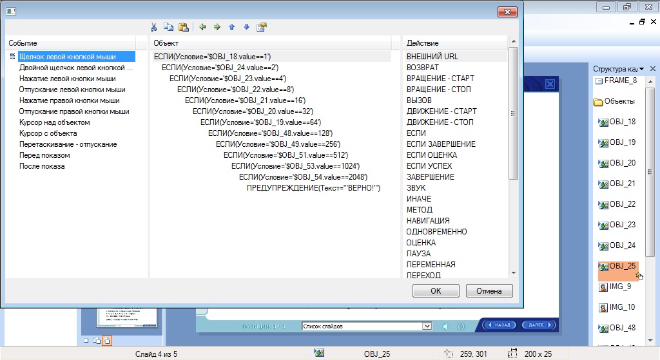Click OK to confirm the dialog
The image size is (660, 360).
pos(436,290)
